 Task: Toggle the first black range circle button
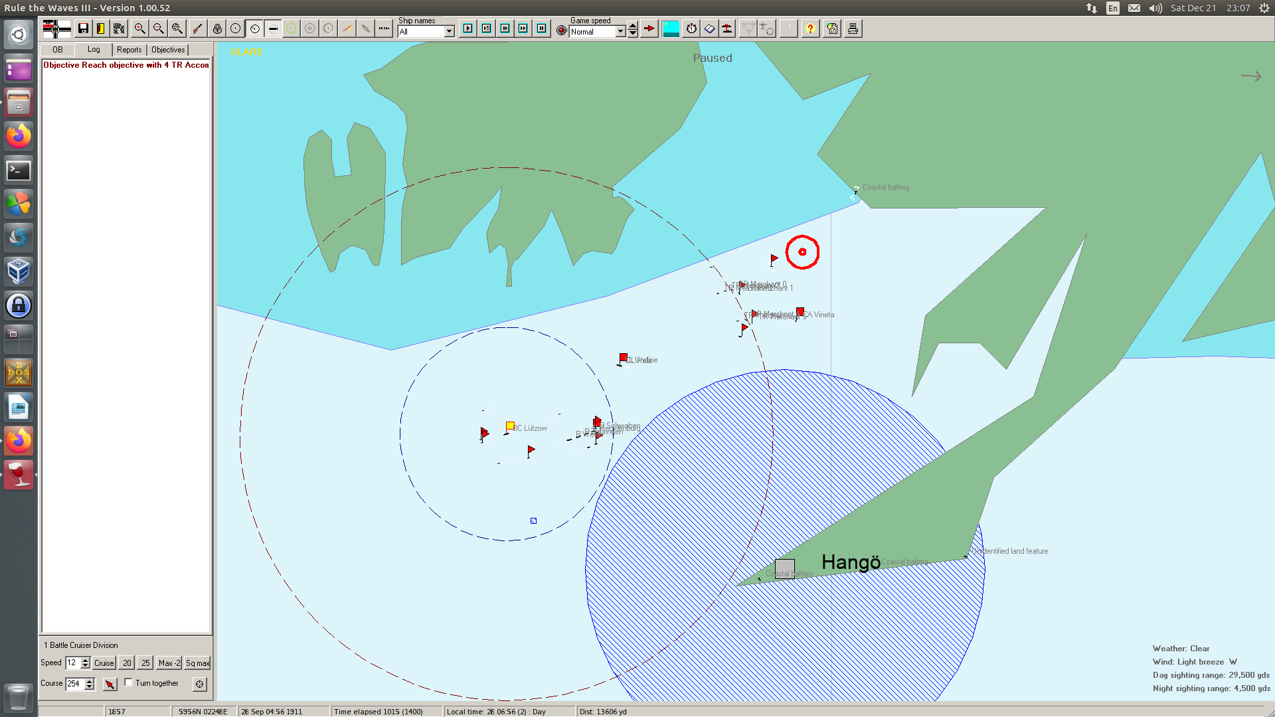point(236,29)
